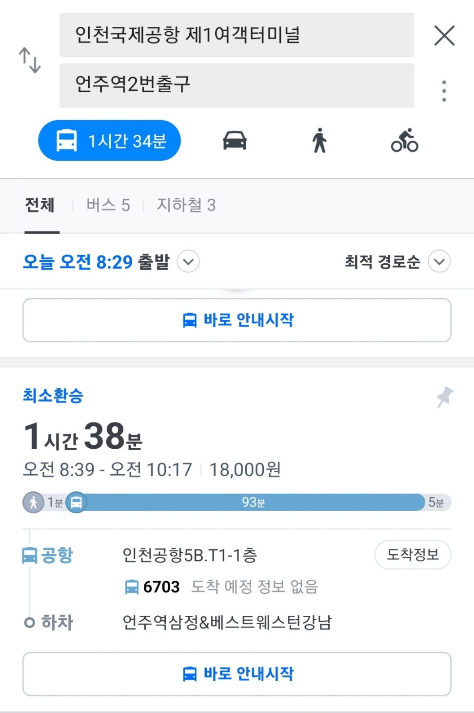
Task: Select the walking mode icon
Action: pos(319,141)
